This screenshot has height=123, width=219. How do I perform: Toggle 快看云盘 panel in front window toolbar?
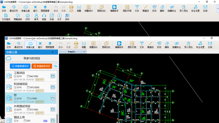pos(30,45)
